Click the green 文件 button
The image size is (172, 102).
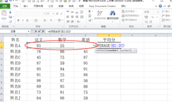coord(5,6)
